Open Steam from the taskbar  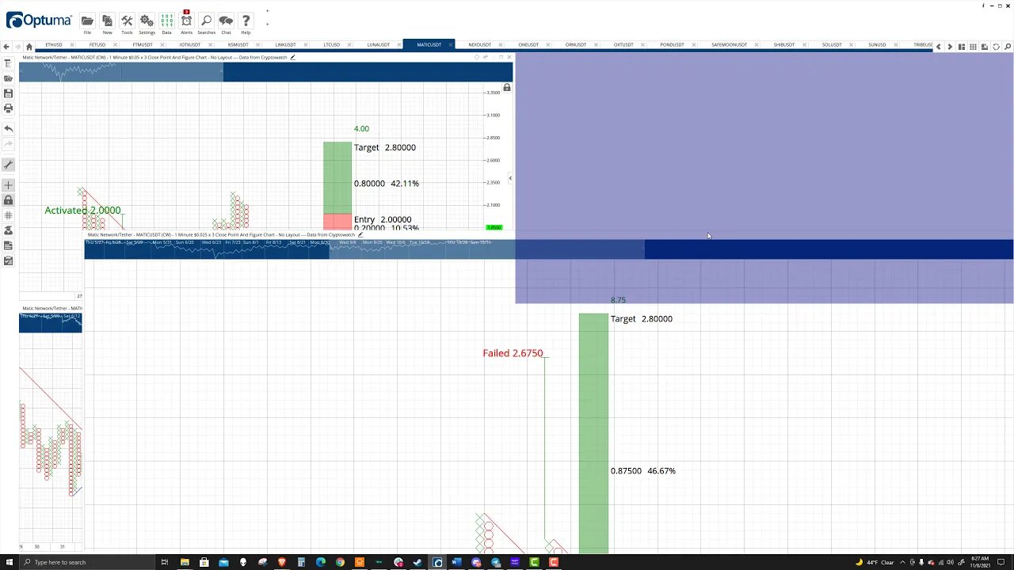coord(417,562)
